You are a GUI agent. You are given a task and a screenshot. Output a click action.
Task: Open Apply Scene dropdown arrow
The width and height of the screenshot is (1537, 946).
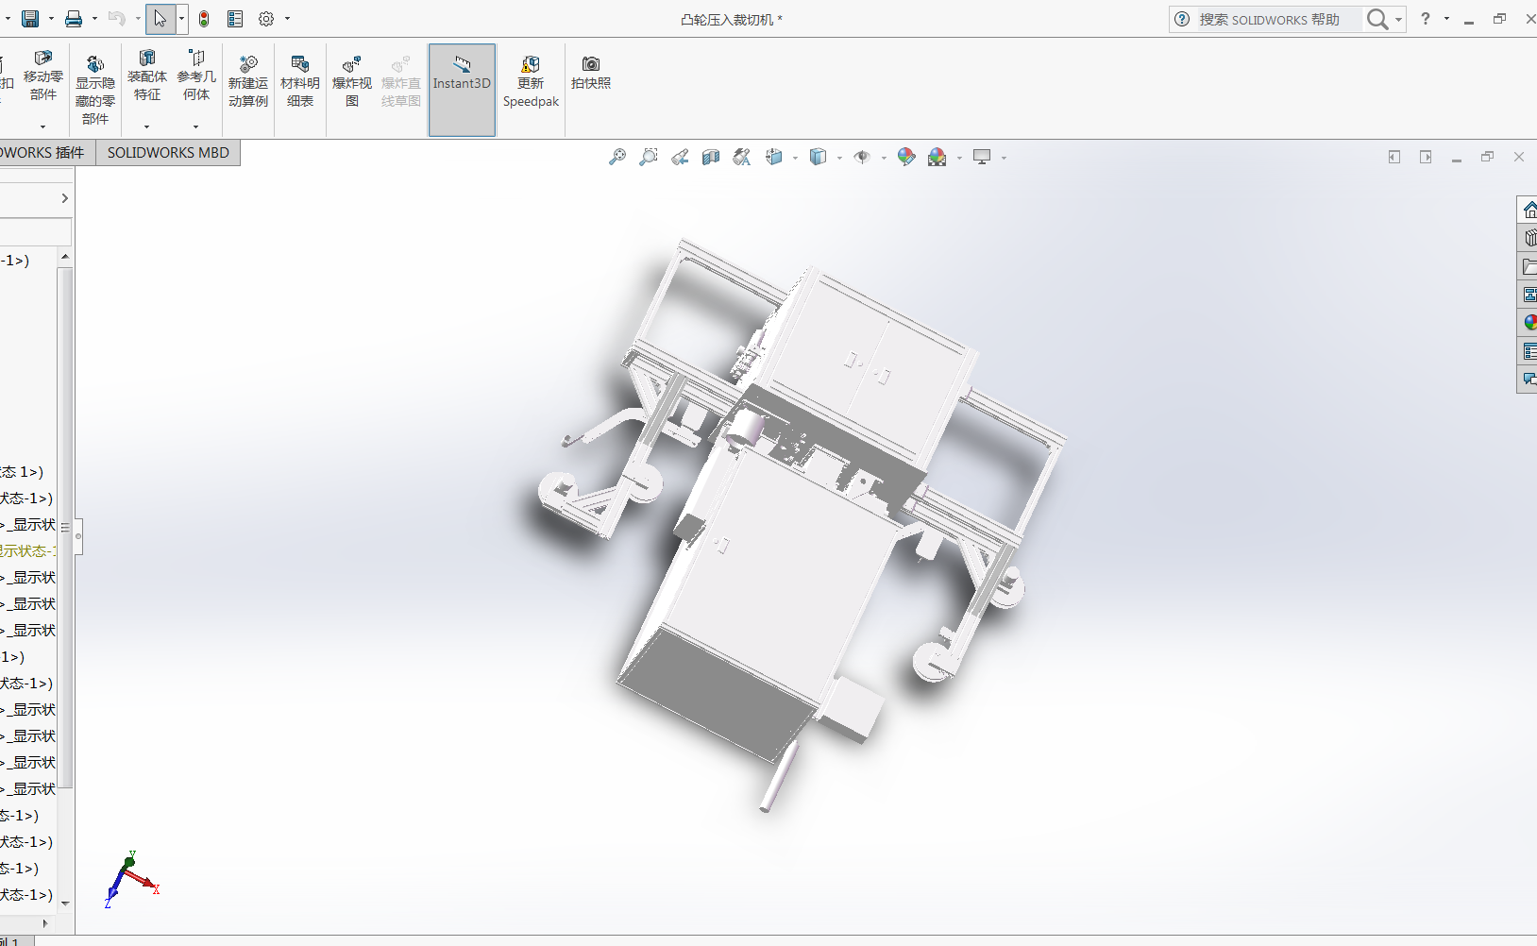coord(959,158)
